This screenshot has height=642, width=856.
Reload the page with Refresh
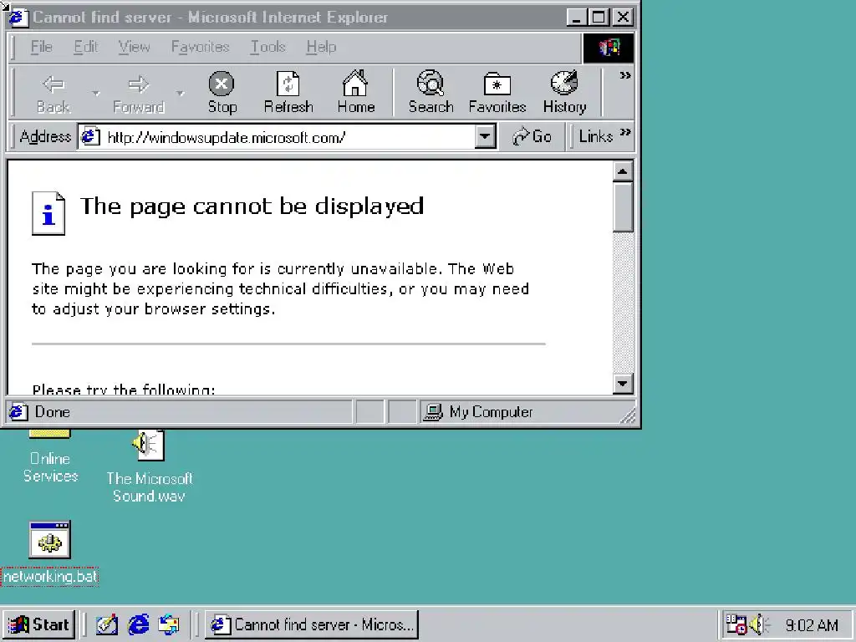(x=288, y=94)
